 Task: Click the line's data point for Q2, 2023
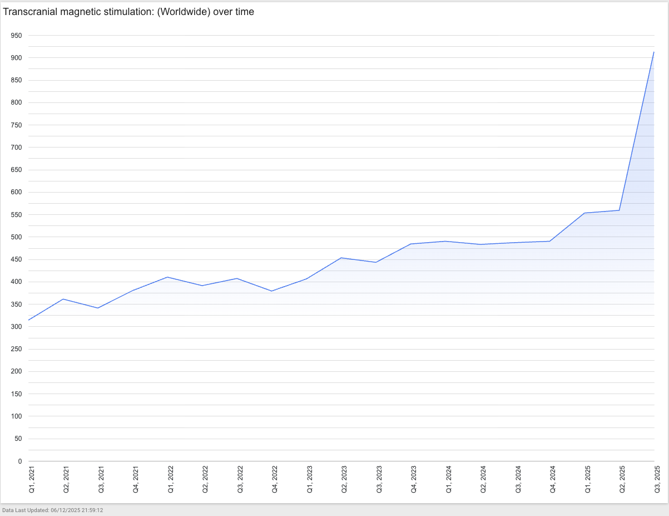[341, 258]
